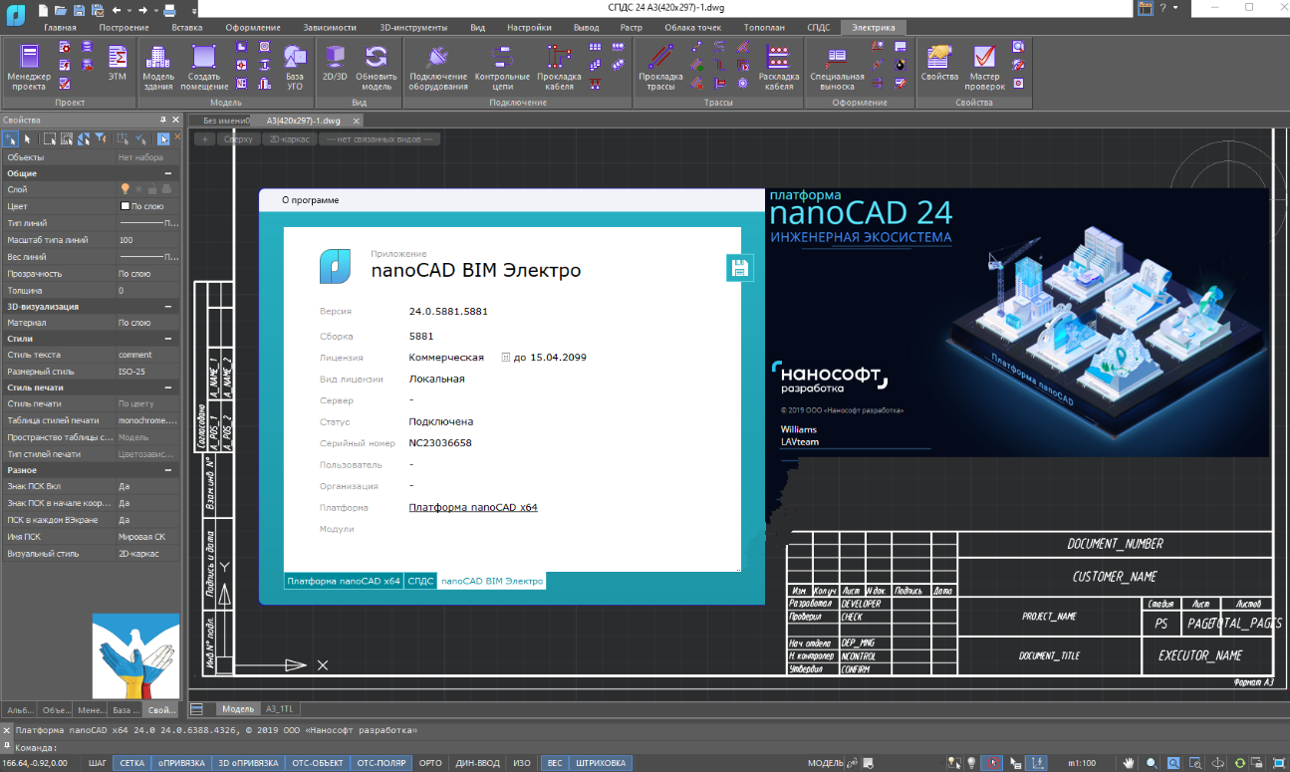Toggle ВЕС lineweight display
Viewport: 1290px width, 772px height.
point(555,763)
